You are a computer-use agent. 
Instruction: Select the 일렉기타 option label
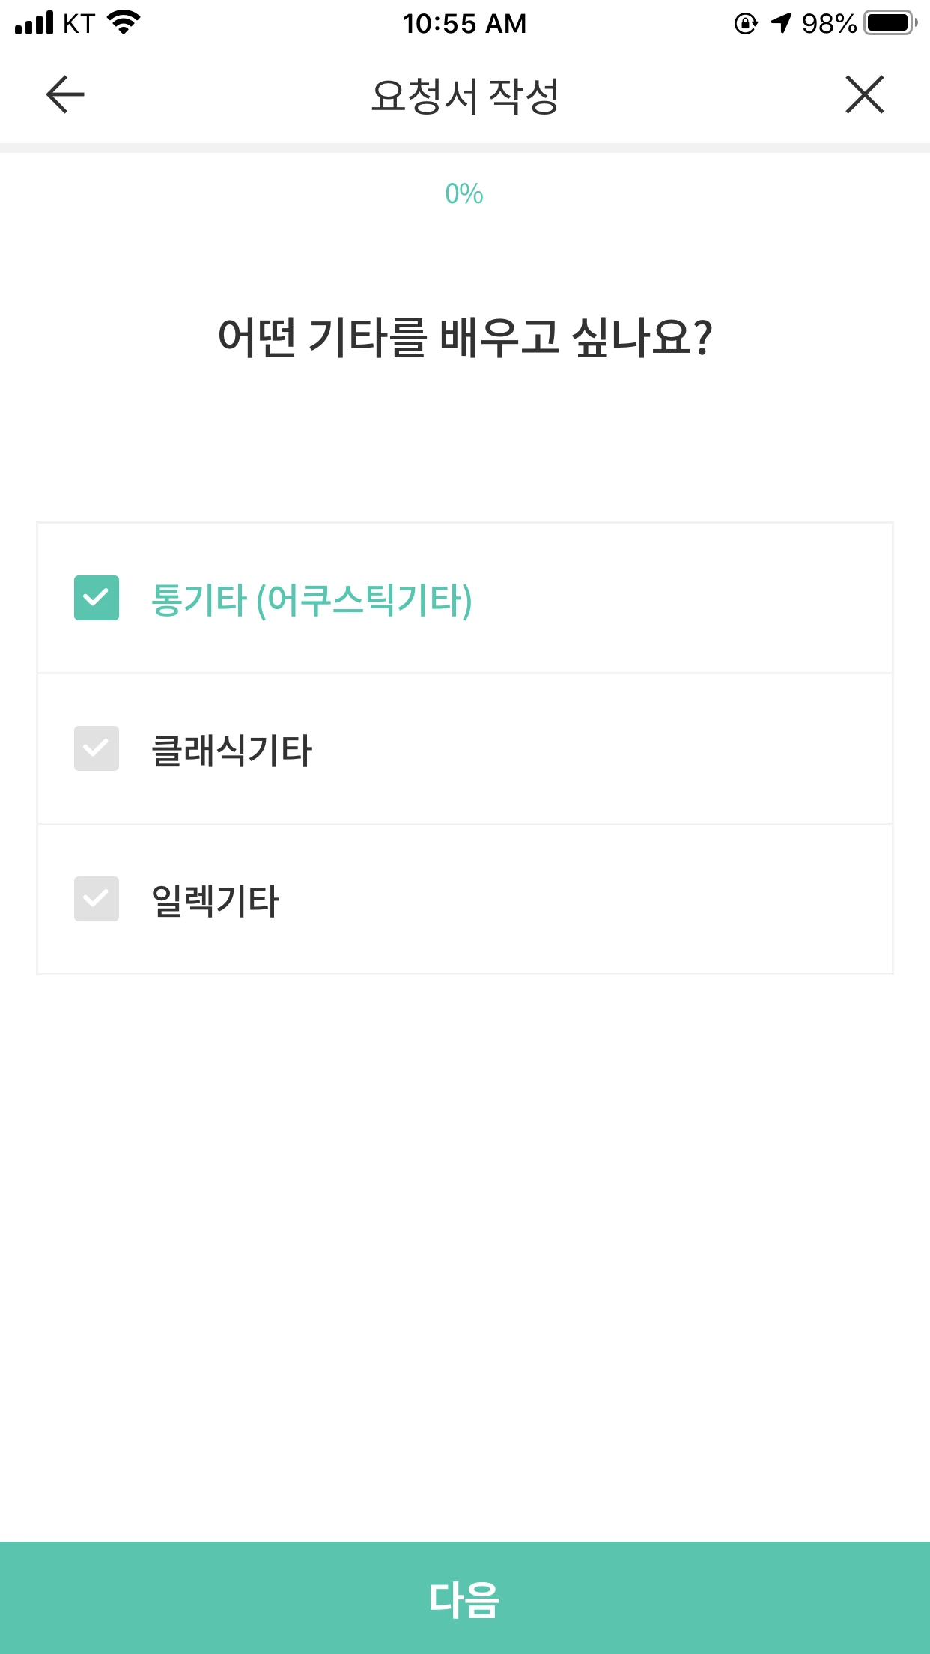[x=215, y=900]
